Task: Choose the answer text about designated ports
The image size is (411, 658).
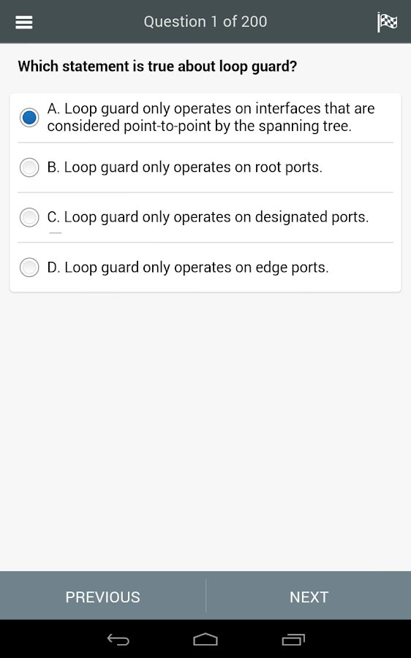Action: click(208, 217)
